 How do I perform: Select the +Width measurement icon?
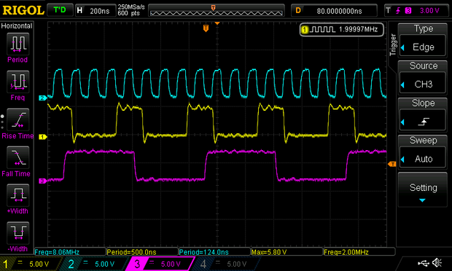[18, 195]
